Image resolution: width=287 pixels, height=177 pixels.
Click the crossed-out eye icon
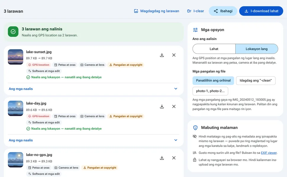click(195, 136)
